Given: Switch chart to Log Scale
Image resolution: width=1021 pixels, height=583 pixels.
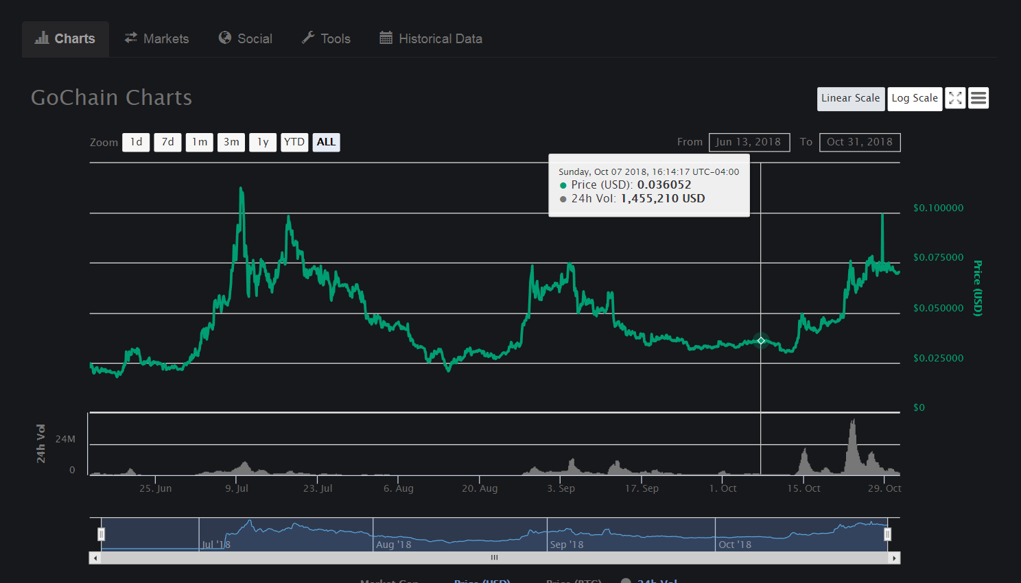Looking at the screenshot, I should [x=915, y=99].
